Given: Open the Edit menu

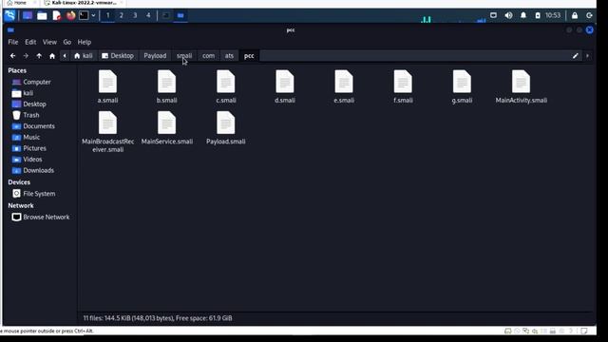Looking at the screenshot, I should click(x=30, y=42).
